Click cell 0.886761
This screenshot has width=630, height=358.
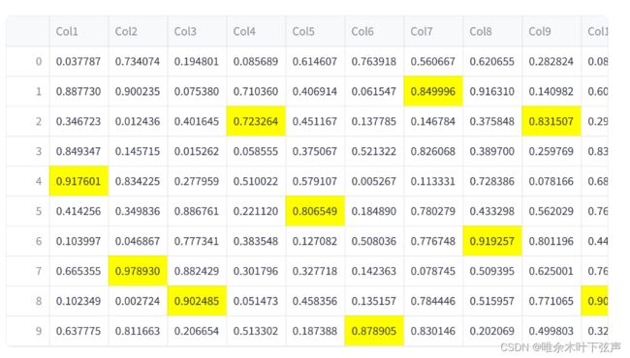coord(197,211)
